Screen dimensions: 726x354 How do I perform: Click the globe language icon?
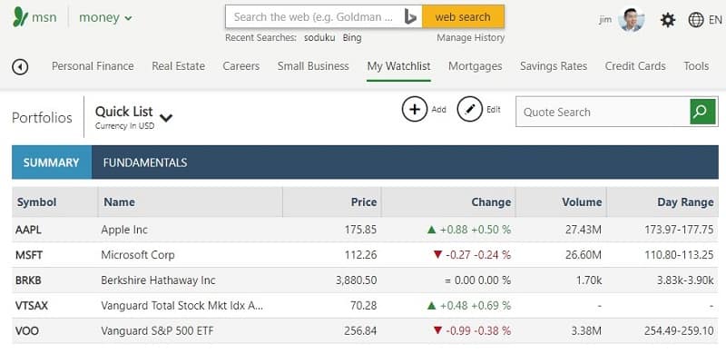pos(696,20)
